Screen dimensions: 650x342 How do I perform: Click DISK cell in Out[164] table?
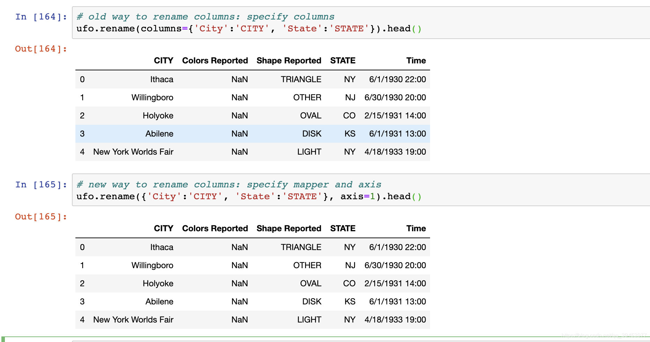coord(312,134)
